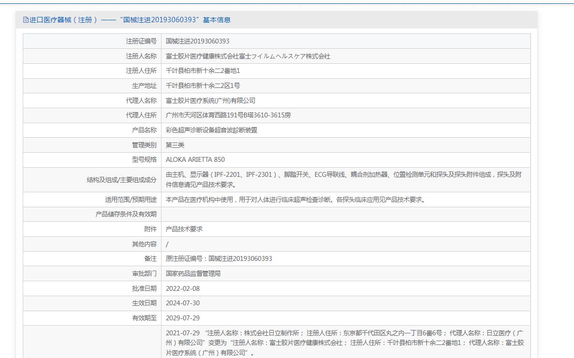Select the 备注 label

tap(150, 258)
